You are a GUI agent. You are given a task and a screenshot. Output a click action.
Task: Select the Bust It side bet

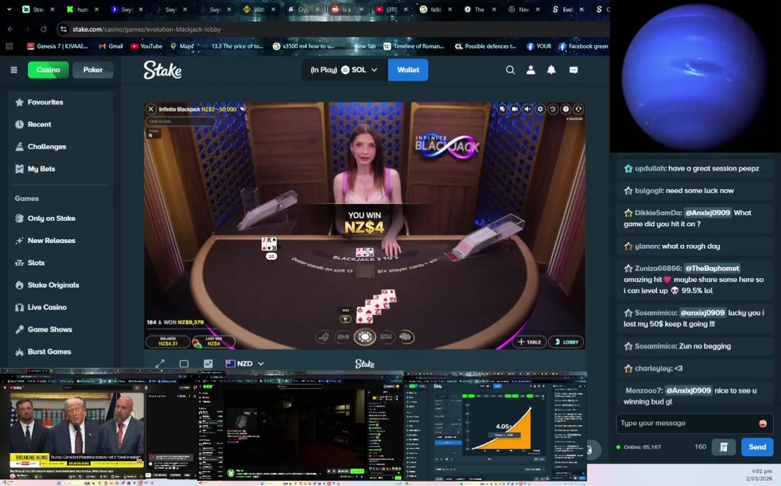tap(406, 337)
